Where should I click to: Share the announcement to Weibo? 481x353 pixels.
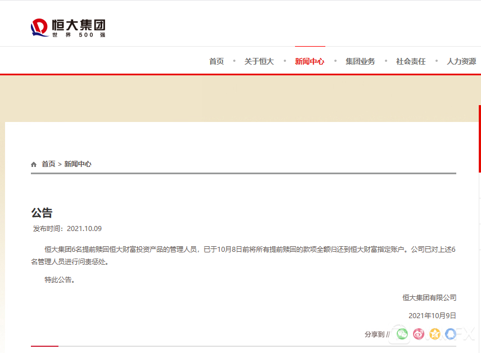point(419,334)
